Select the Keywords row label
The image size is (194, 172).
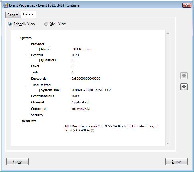tap(38, 79)
